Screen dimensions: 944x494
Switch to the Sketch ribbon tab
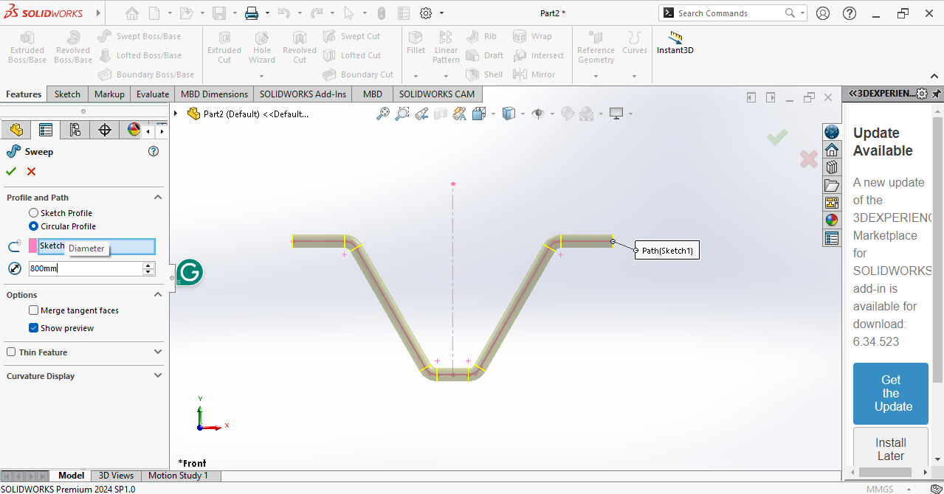click(x=67, y=94)
